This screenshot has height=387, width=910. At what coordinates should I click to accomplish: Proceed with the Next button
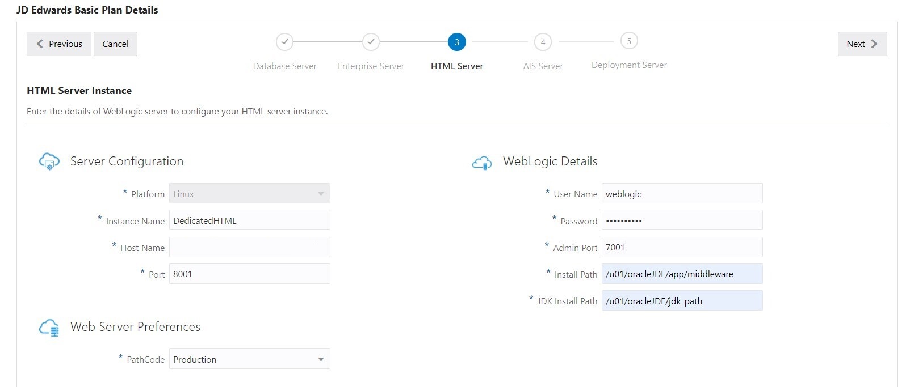point(862,44)
